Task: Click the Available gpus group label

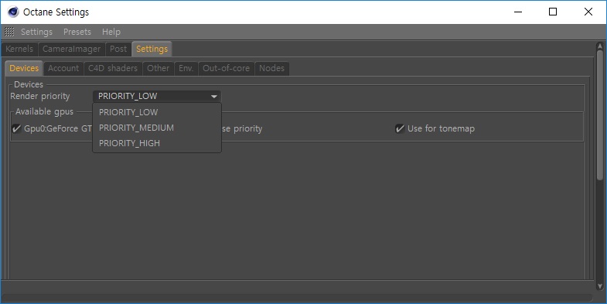Action: point(44,111)
